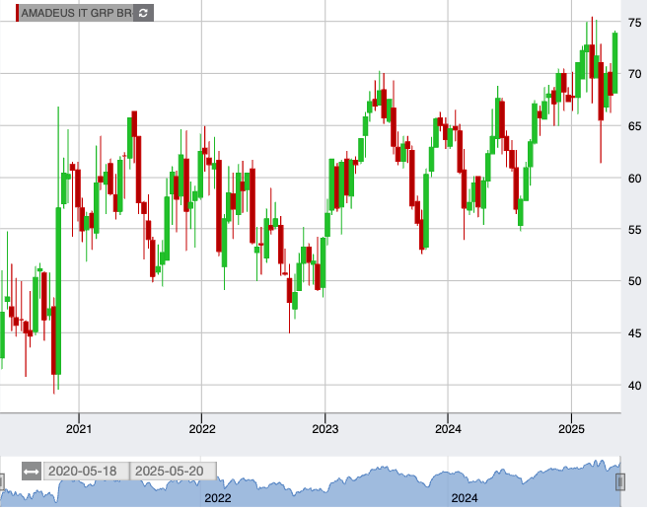Image resolution: width=650 pixels, height=511 pixels.
Task: Click the 55 price axis label
Action: 634,230
